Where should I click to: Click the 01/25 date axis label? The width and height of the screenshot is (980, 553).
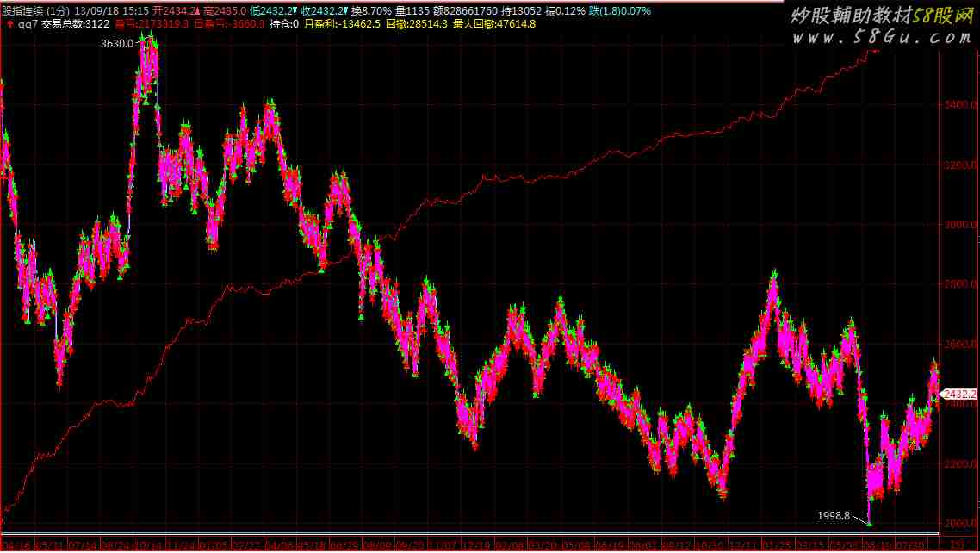776,546
